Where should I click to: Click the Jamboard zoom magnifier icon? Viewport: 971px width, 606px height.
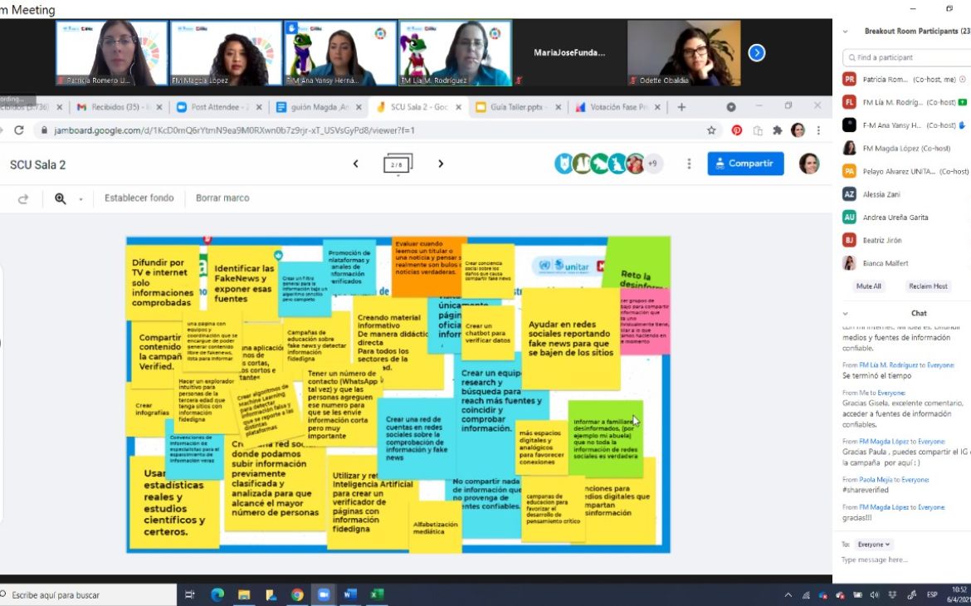(61, 198)
